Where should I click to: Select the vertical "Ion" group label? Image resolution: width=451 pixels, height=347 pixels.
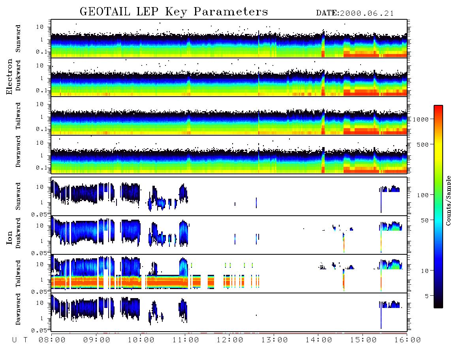pyautogui.click(x=9, y=237)
